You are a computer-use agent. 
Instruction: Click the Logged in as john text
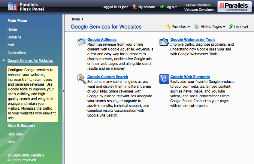pyautogui.click(x=115, y=7)
